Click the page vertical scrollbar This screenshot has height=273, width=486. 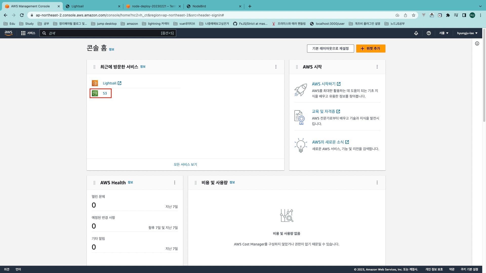click(484, 76)
